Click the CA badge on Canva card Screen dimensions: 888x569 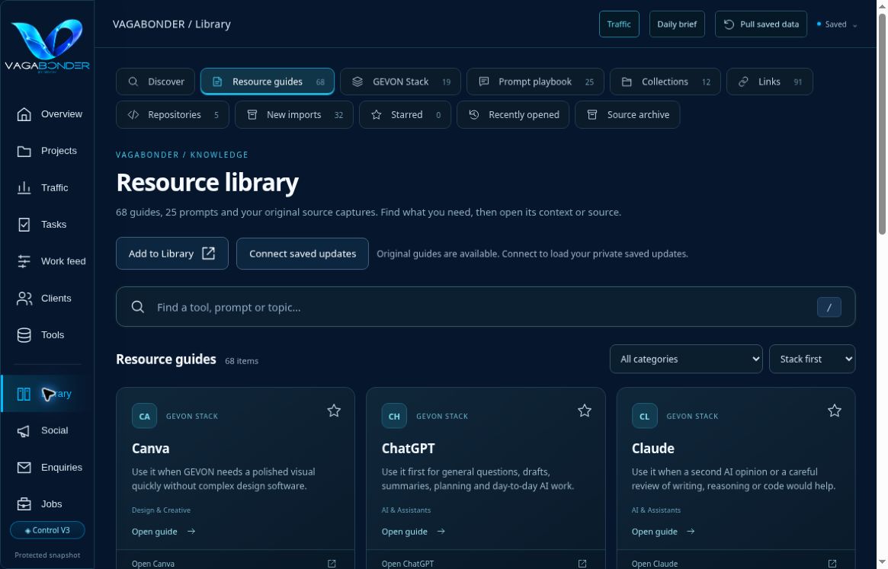tap(144, 416)
